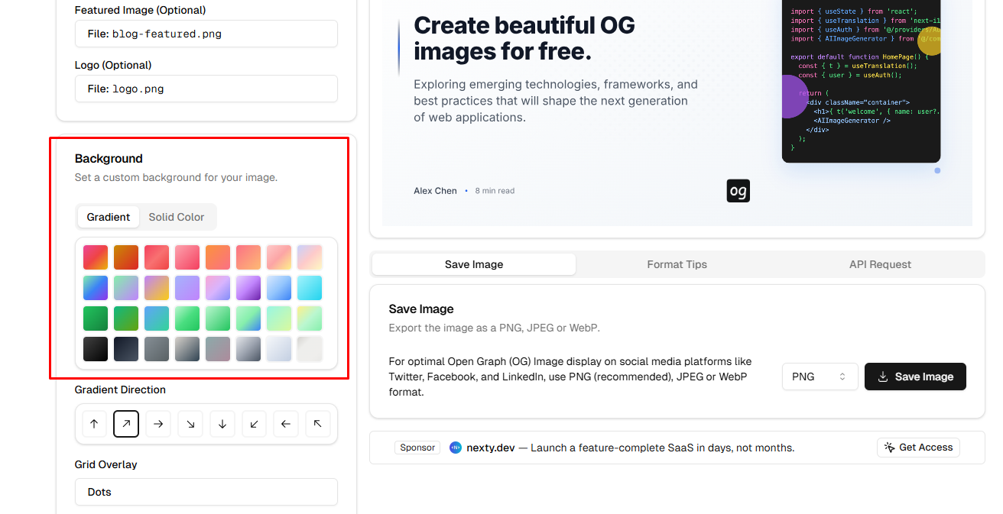Image resolution: width=1003 pixels, height=514 pixels.
Task: Select the up arrow gradient direction
Action: coord(94,424)
